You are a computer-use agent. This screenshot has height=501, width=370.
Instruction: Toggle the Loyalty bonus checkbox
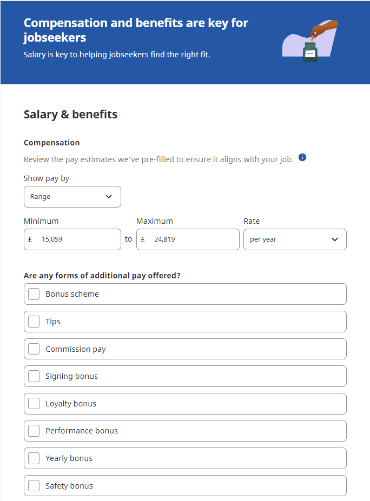[x=34, y=404]
